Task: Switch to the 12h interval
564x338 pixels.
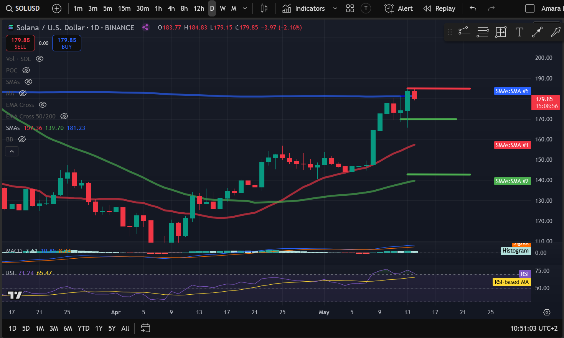Action: pos(199,8)
